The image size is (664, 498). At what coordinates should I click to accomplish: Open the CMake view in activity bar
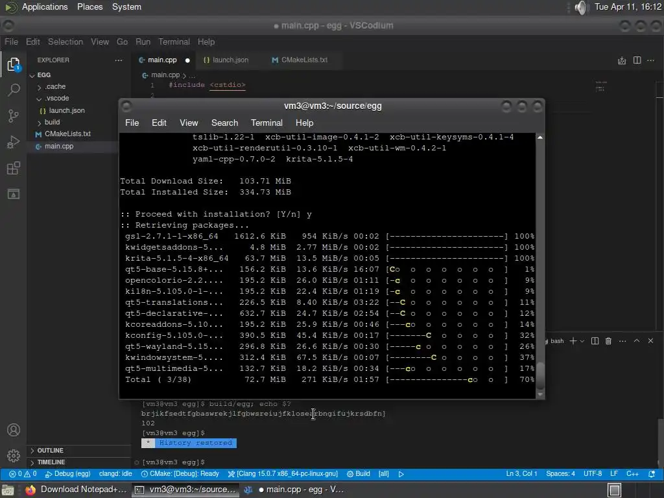point(14,194)
